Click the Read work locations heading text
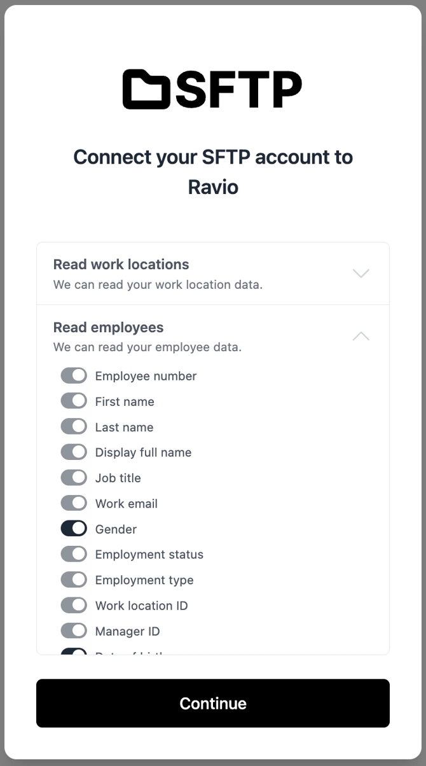This screenshot has width=426, height=766. (x=121, y=265)
